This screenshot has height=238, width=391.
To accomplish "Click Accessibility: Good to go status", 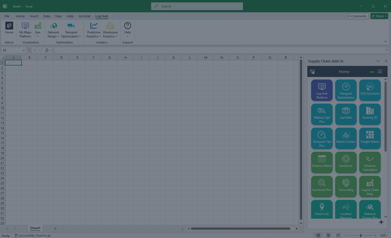I will click(33, 235).
